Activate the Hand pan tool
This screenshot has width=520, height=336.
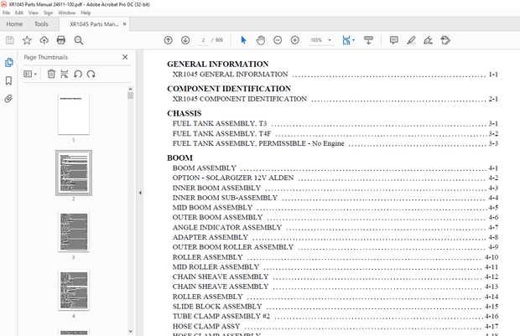pos(261,40)
